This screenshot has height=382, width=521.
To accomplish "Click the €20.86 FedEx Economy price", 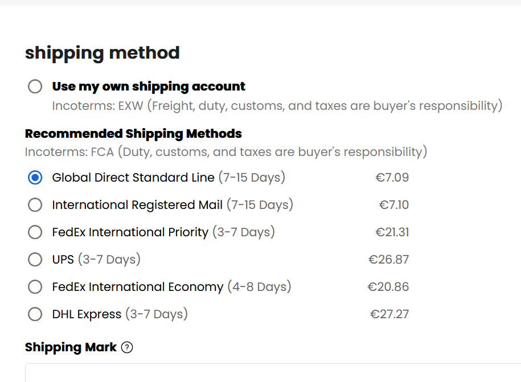I will pyautogui.click(x=388, y=287).
